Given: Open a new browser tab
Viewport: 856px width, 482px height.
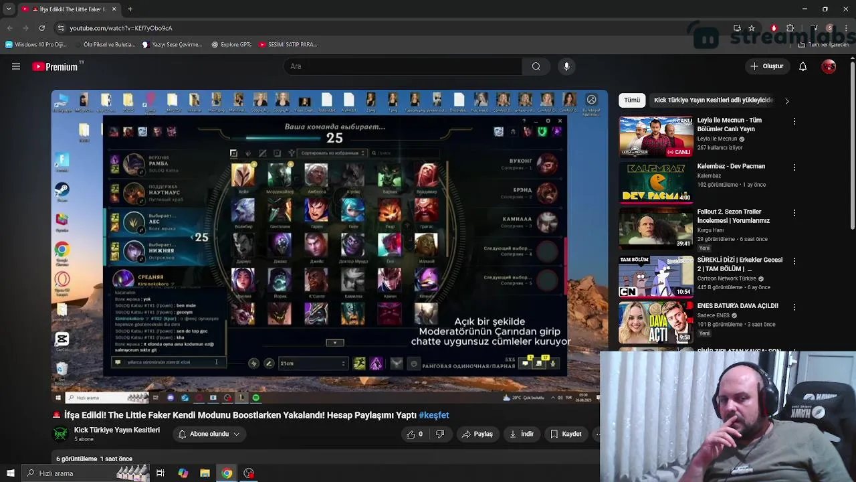Looking at the screenshot, I should tap(130, 9).
